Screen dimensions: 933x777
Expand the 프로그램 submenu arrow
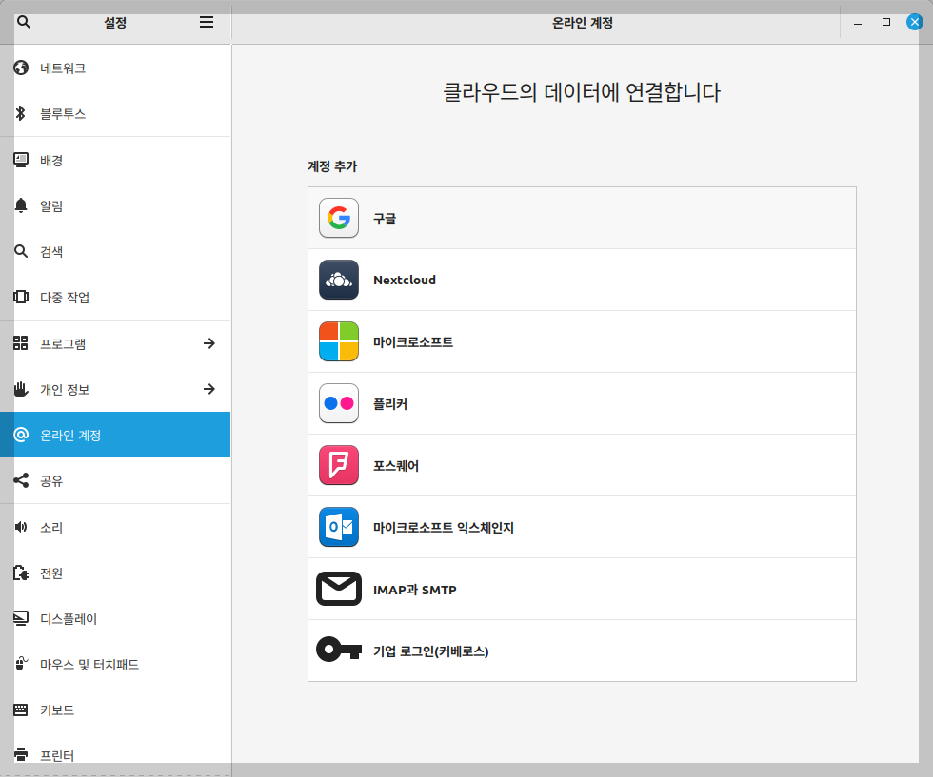pyautogui.click(x=208, y=343)
